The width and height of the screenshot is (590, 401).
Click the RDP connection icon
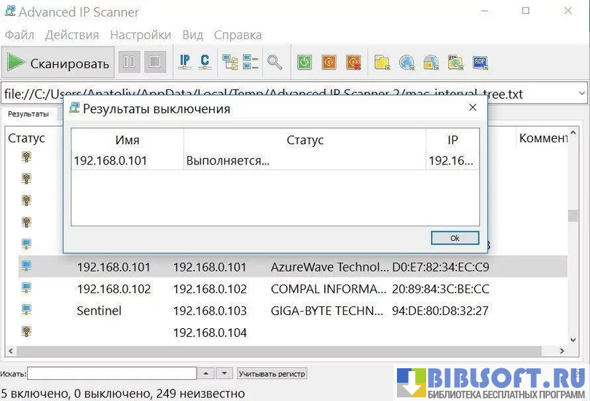click(x=480, y=63)
